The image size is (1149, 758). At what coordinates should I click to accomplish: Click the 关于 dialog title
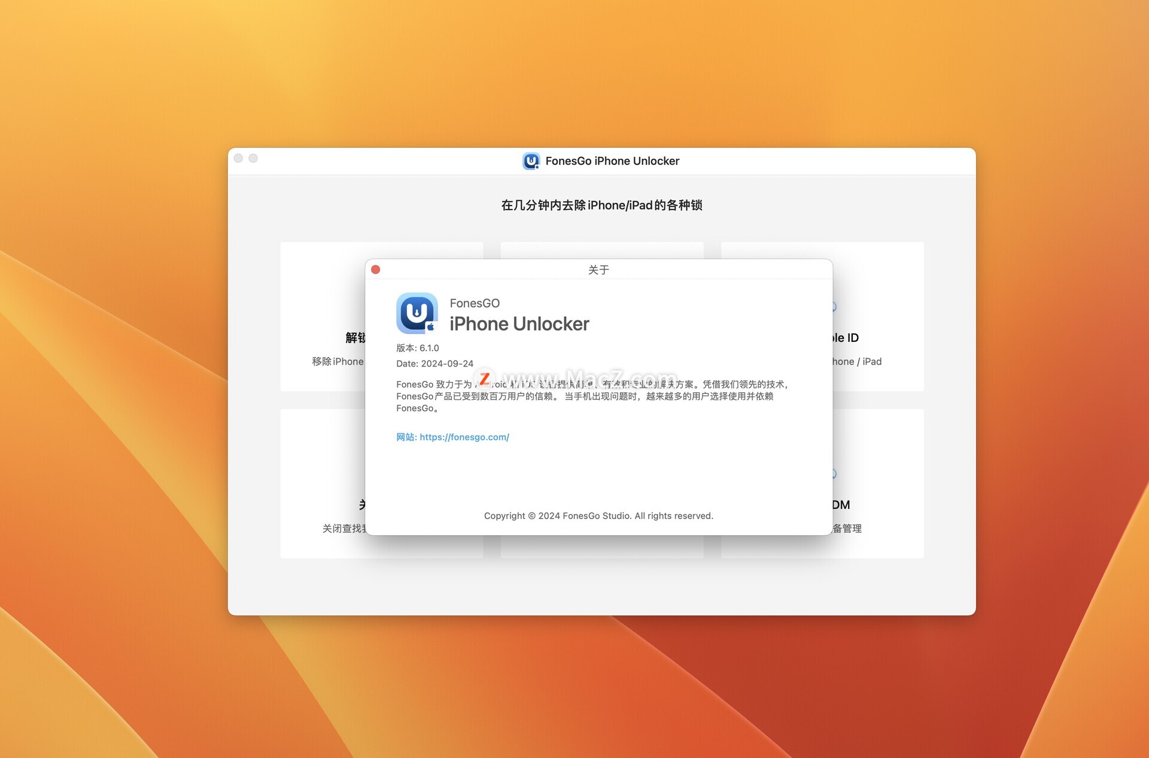598,270
